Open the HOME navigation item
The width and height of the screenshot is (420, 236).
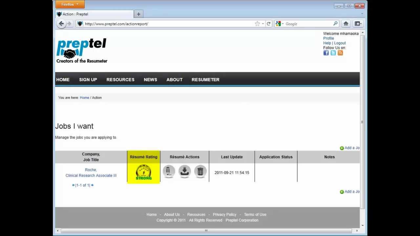(x=63, y=80)
